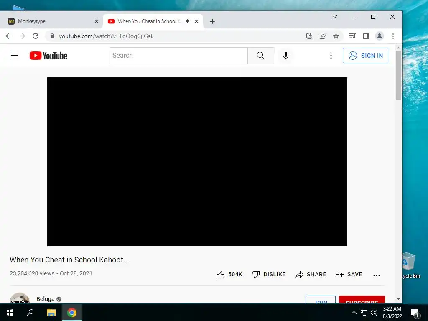The image size is (428, 321).
Task: Go to YouTube home via logo
Action: coord(48,56)
